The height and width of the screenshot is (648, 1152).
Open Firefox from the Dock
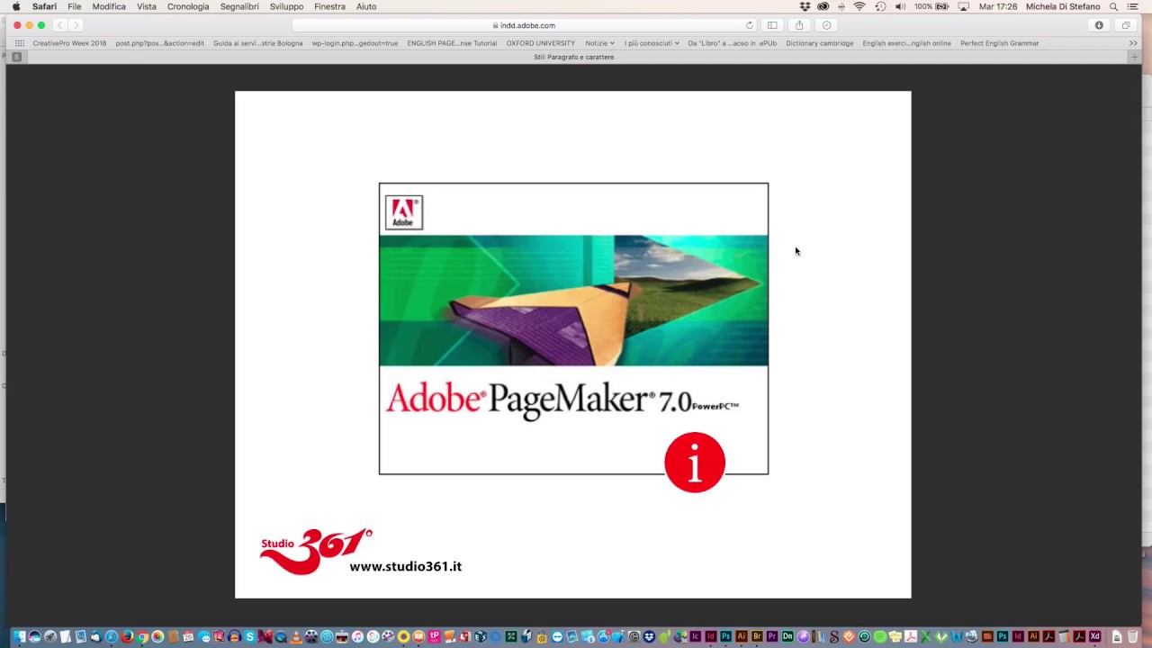(x=127, y=636)
